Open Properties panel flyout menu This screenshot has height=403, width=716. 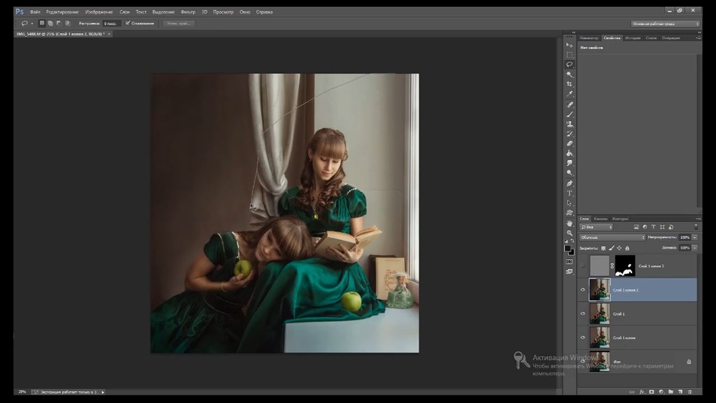(x=698, y=38)
